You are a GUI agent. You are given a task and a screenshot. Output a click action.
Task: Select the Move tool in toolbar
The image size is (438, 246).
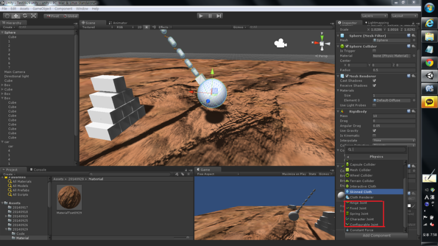(16, 16)
